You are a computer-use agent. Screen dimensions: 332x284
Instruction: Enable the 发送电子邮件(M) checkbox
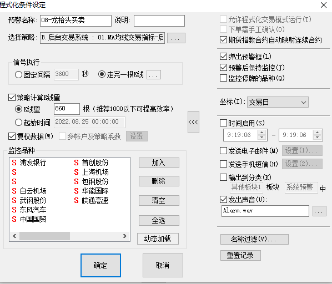pos(223,151)
